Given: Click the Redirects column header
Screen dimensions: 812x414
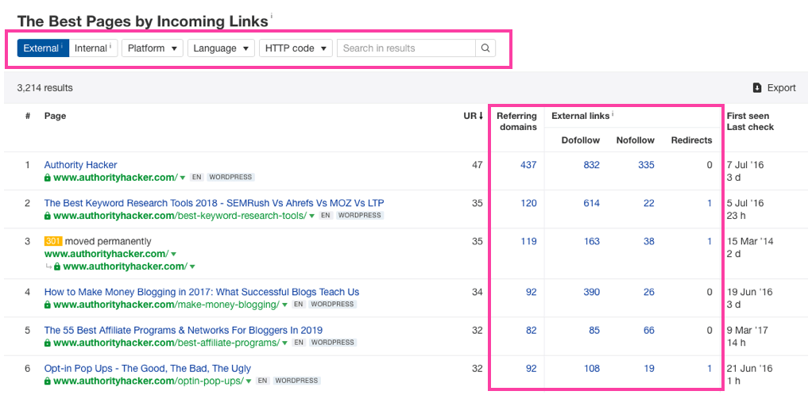Looking at the screenshot, I should click(x=691, y=140).
